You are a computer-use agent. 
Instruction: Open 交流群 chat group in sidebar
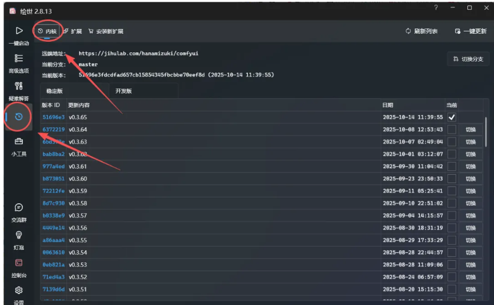tap(19, 211)
